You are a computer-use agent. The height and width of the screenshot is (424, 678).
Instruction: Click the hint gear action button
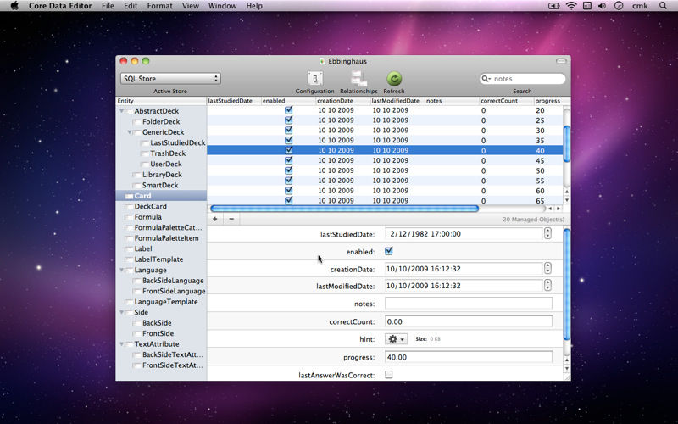(x=396, y=339)
